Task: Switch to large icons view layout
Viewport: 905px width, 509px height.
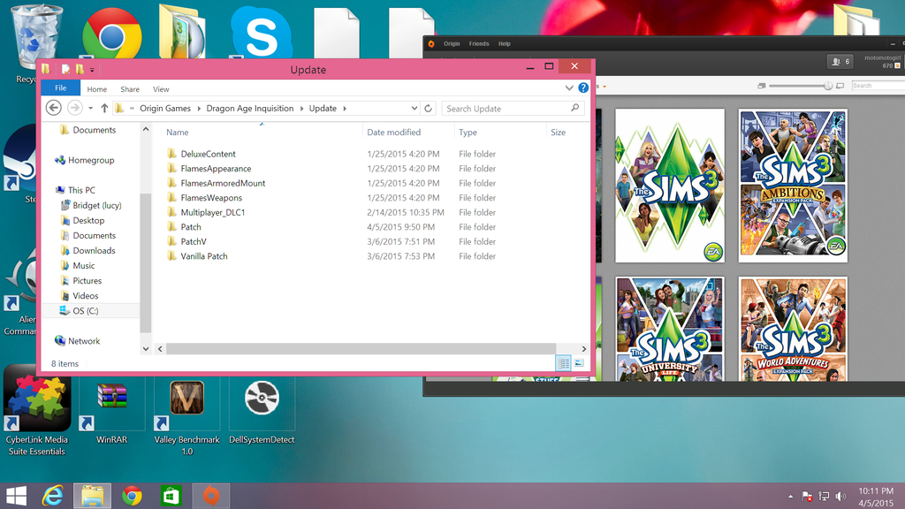Action: point(579,362)
